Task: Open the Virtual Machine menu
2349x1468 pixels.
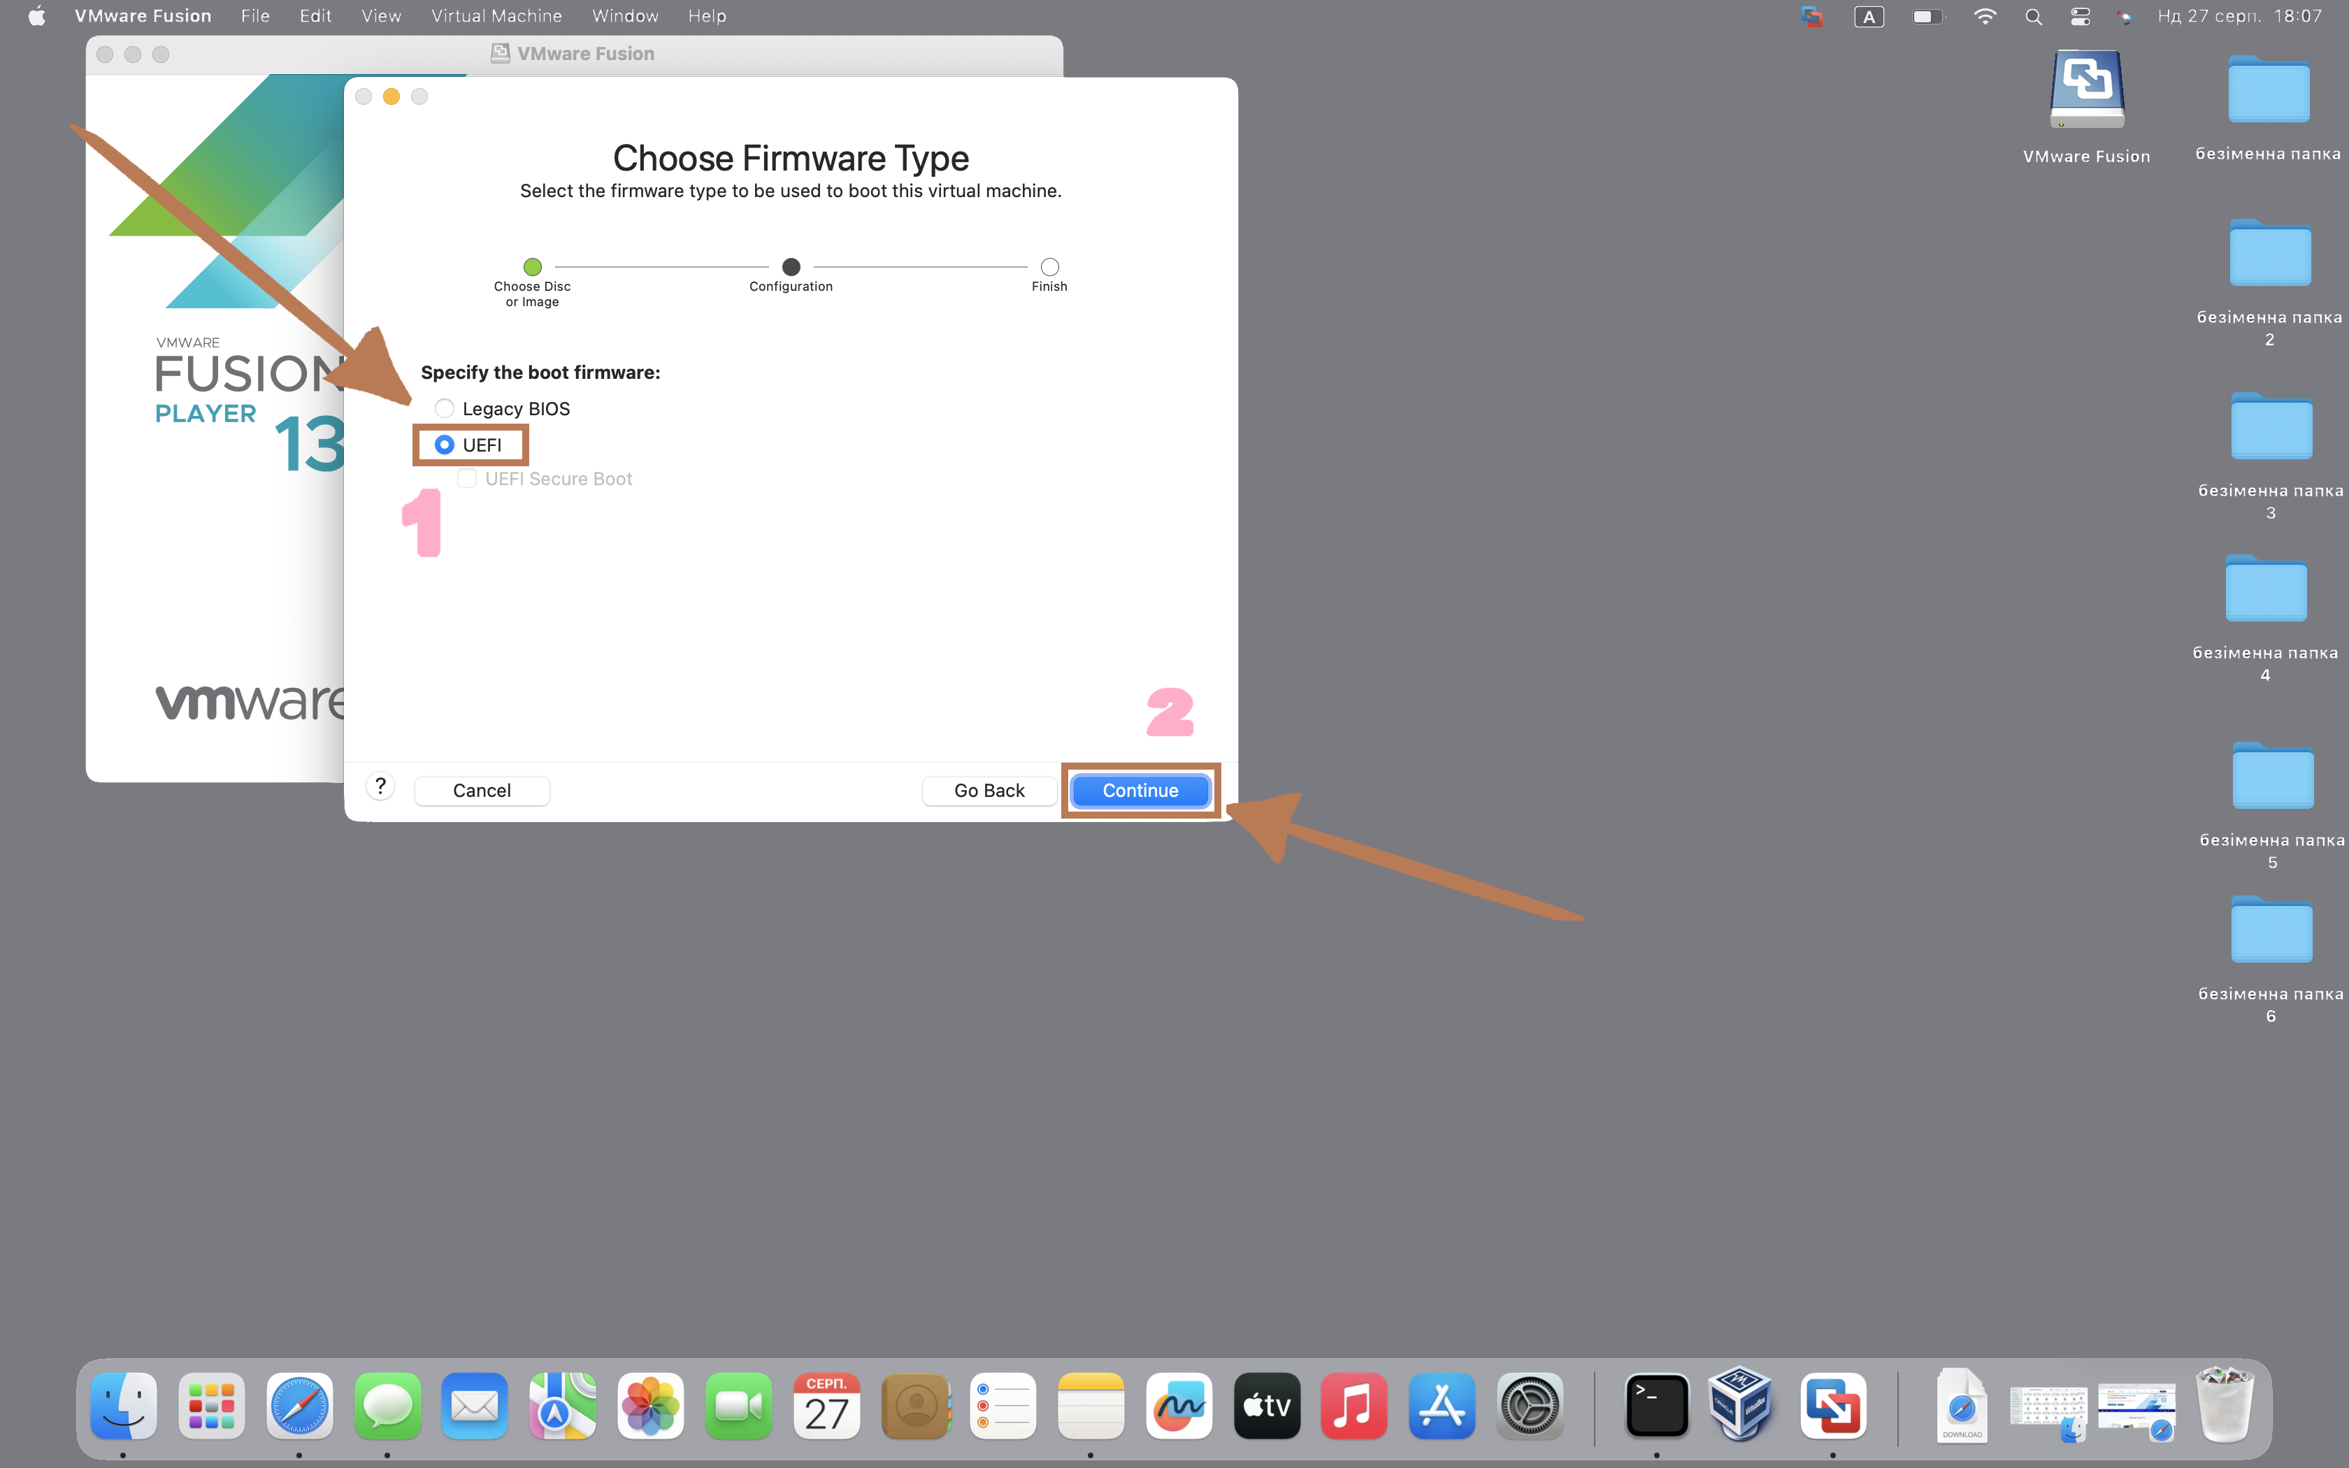Action: point(497,15)
